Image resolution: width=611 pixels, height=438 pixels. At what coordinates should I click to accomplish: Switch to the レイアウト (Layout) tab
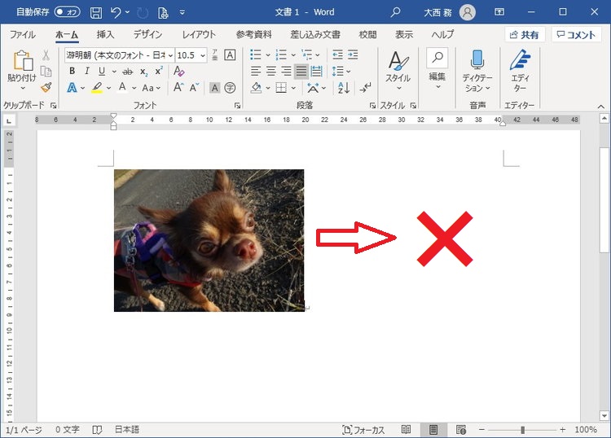(199, 34)
